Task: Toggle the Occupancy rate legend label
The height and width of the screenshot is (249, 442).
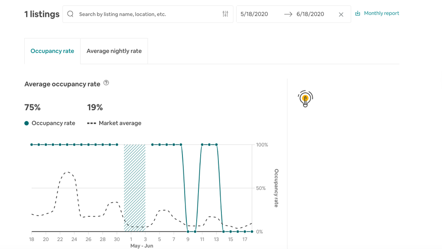Action: tap(53, 123)
